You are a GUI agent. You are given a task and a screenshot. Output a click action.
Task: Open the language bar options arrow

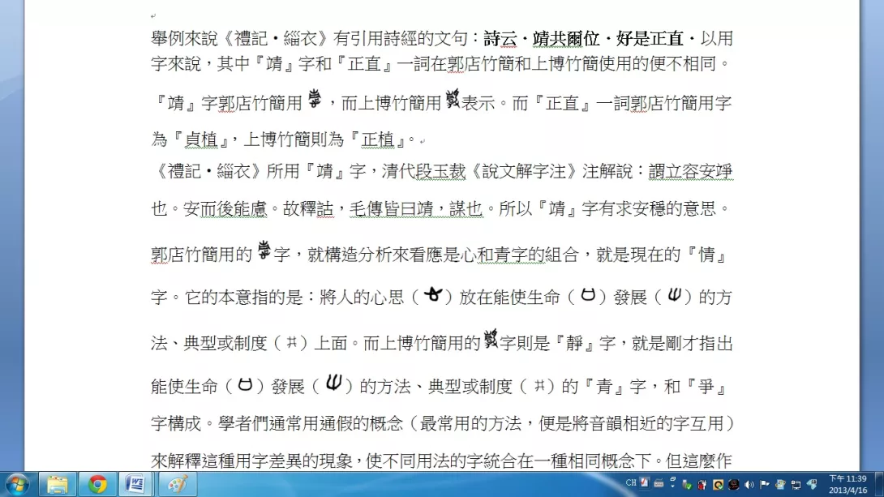pos(672,486)
